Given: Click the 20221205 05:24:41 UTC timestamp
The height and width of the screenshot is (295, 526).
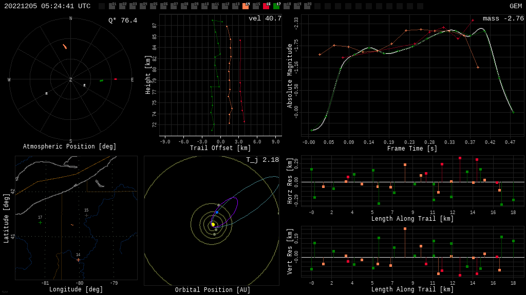Looking at the screenshot, I should [x=47, y=6].
